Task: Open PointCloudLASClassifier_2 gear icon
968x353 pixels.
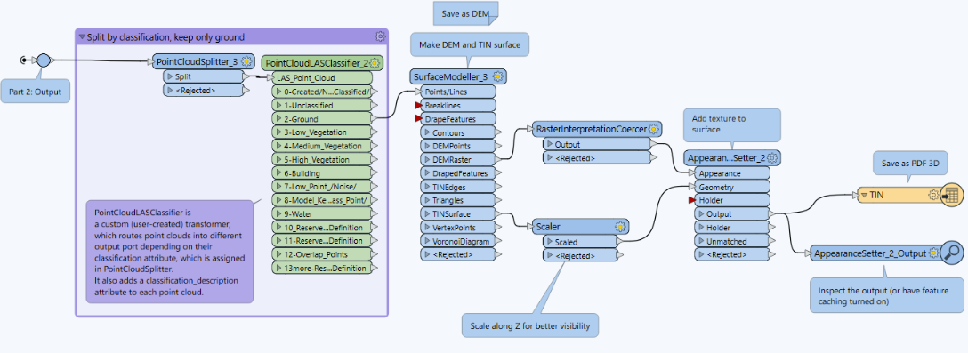Action: (374, 63)
